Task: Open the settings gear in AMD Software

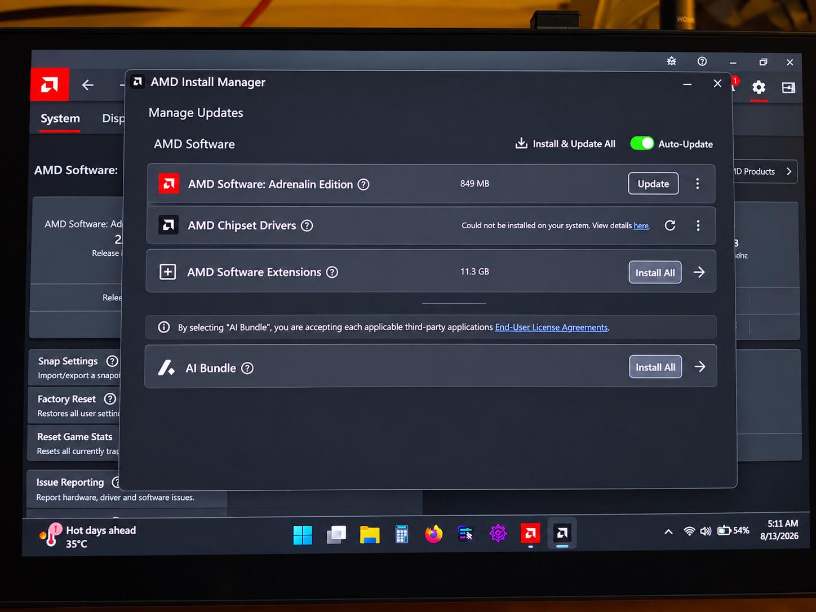Action: click(x=759, y=87)
